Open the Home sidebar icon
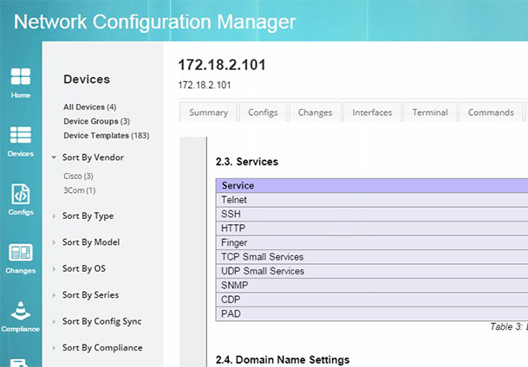The image size is (528, 367). pyautogui.click(x=21, y=80)
